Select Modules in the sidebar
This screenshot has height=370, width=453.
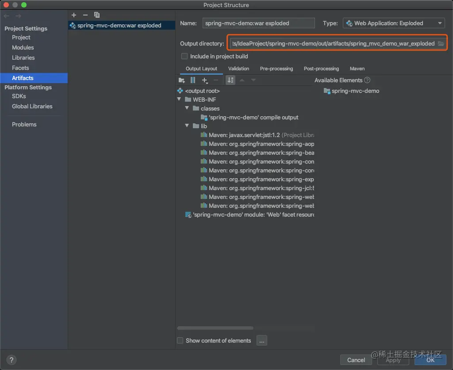(x=23, y=48)
